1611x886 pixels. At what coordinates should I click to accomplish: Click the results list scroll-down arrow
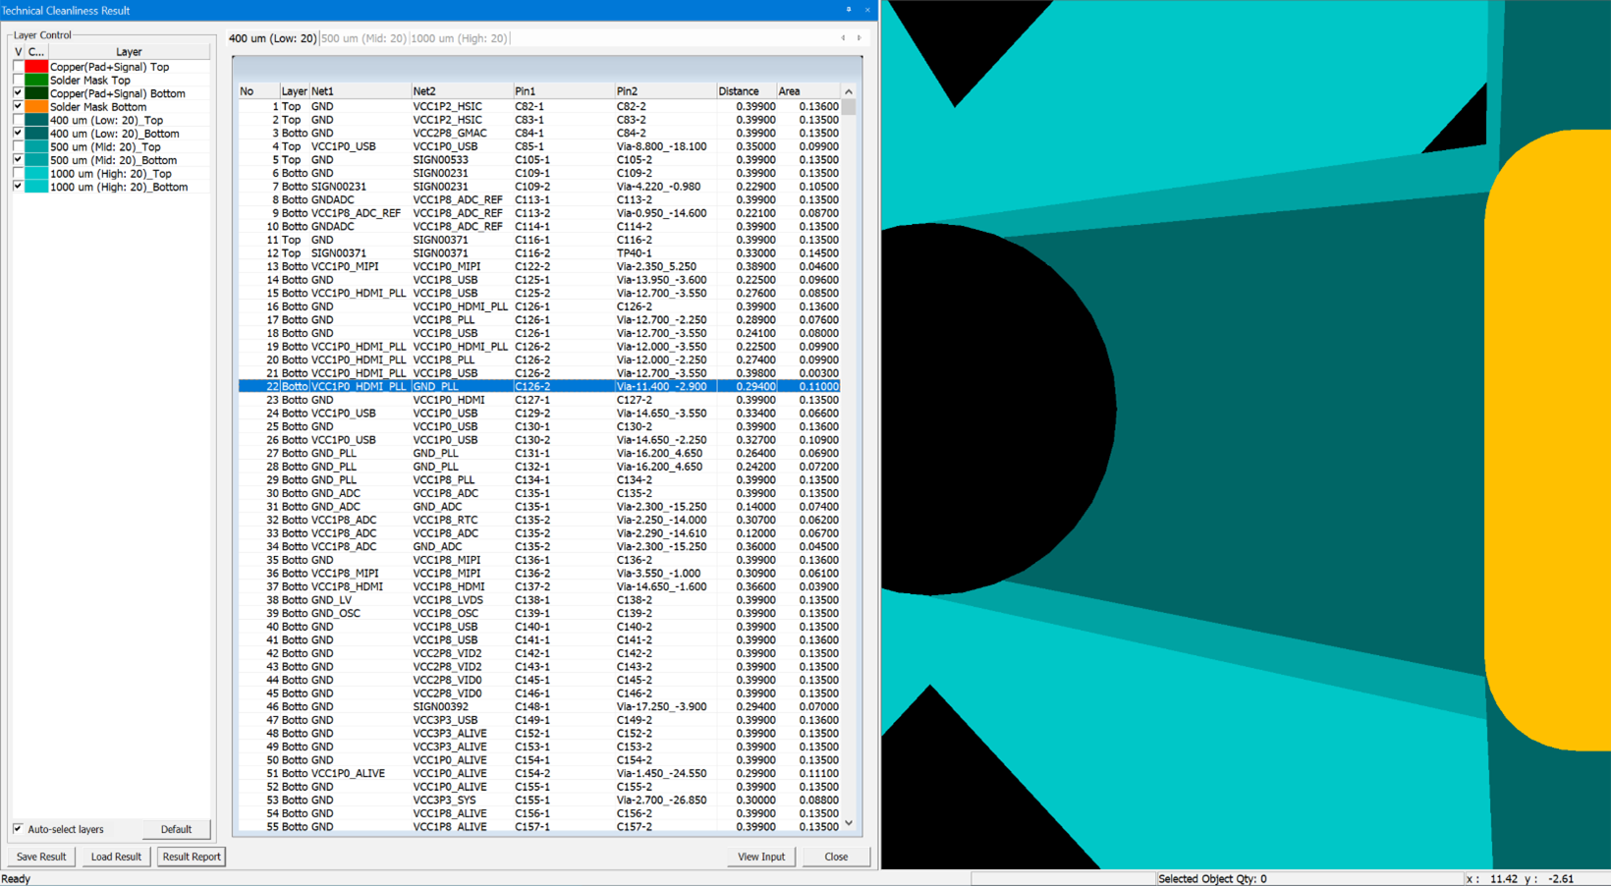tap(849, 824)
